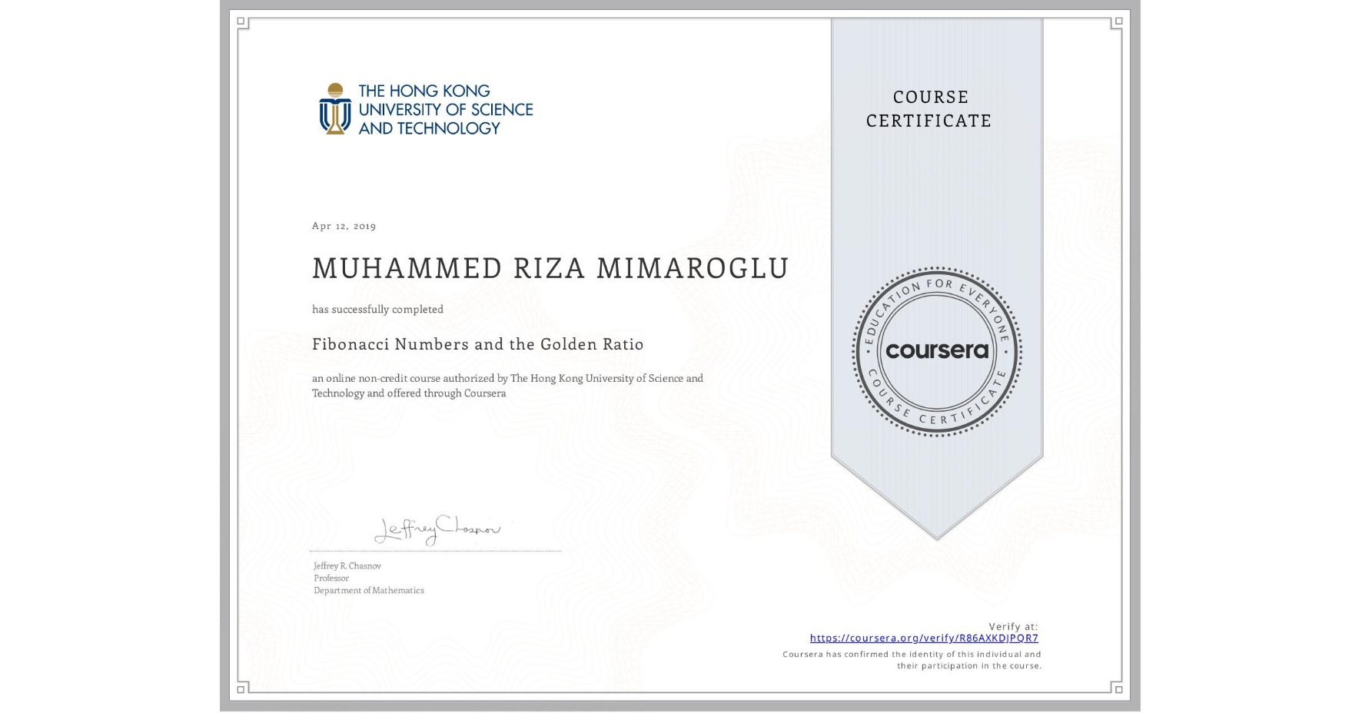This screenshot has height=713, width=1362.
Task: Click the gold emblem atop the HKUST logo
Action: click(334, 87)
